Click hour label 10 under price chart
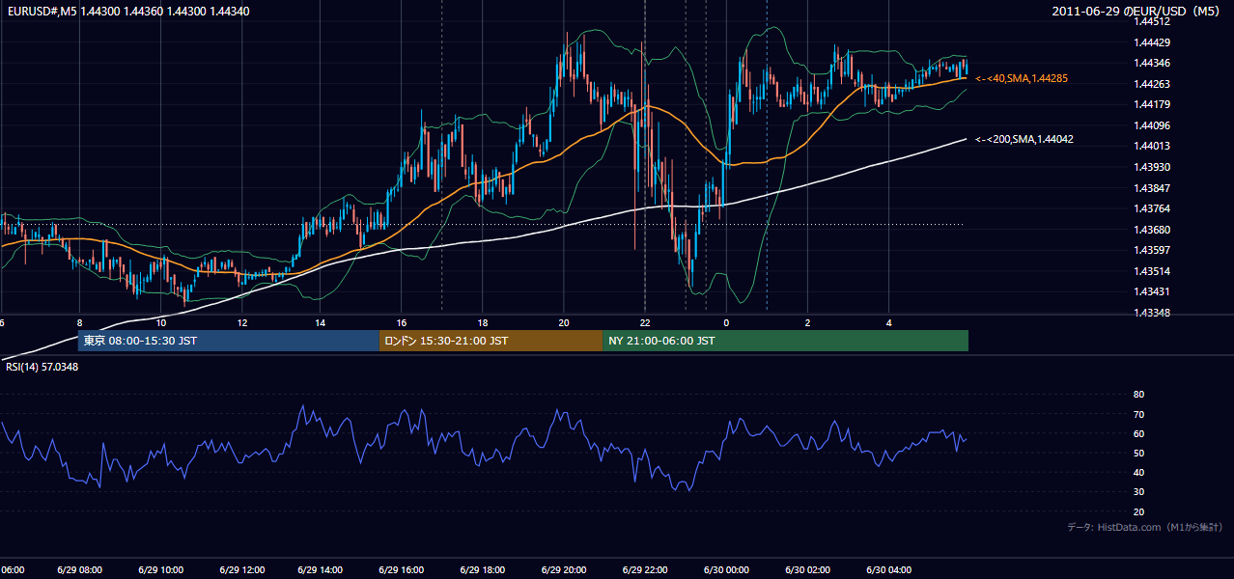The height and width of the screenshot is (579, 1234). pyautogui.click(x=160, y=322)
